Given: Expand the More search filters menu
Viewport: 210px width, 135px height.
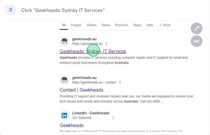Looking at the screenshot, I should point(165,25).
